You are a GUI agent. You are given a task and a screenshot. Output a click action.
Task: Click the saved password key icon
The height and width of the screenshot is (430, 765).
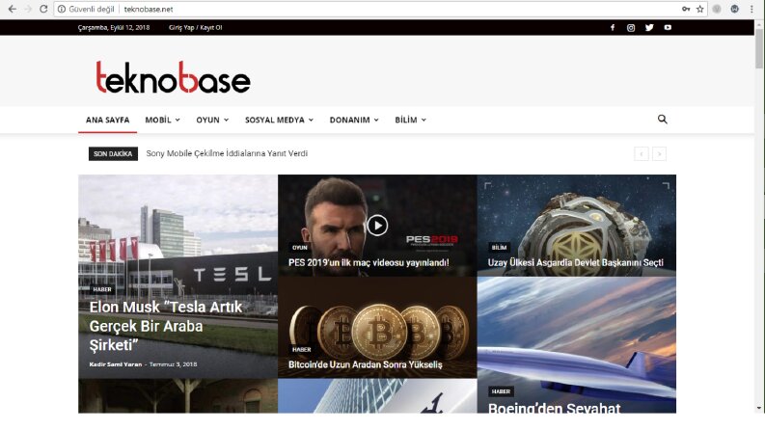pos(686,9)
